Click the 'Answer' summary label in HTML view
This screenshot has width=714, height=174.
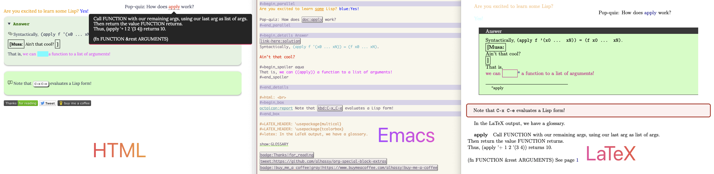pyautogui.click(x=21, y=24)
